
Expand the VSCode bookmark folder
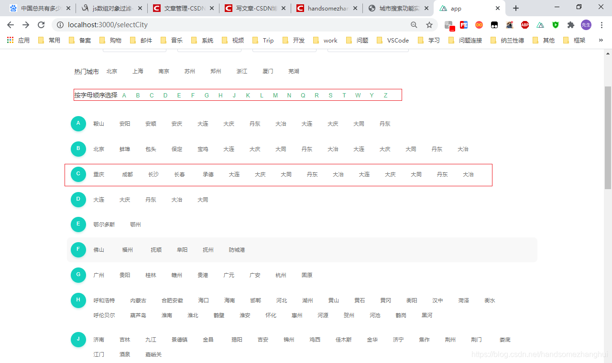click(393, 40)
